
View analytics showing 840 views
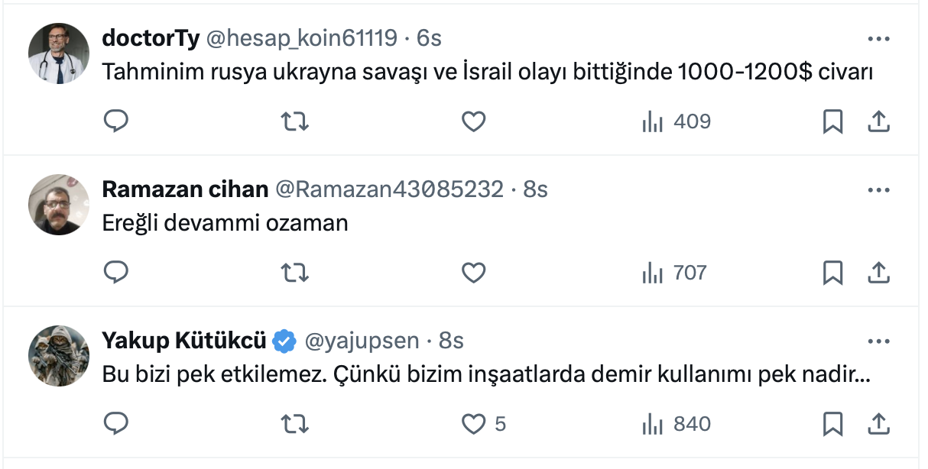point(677,423)
